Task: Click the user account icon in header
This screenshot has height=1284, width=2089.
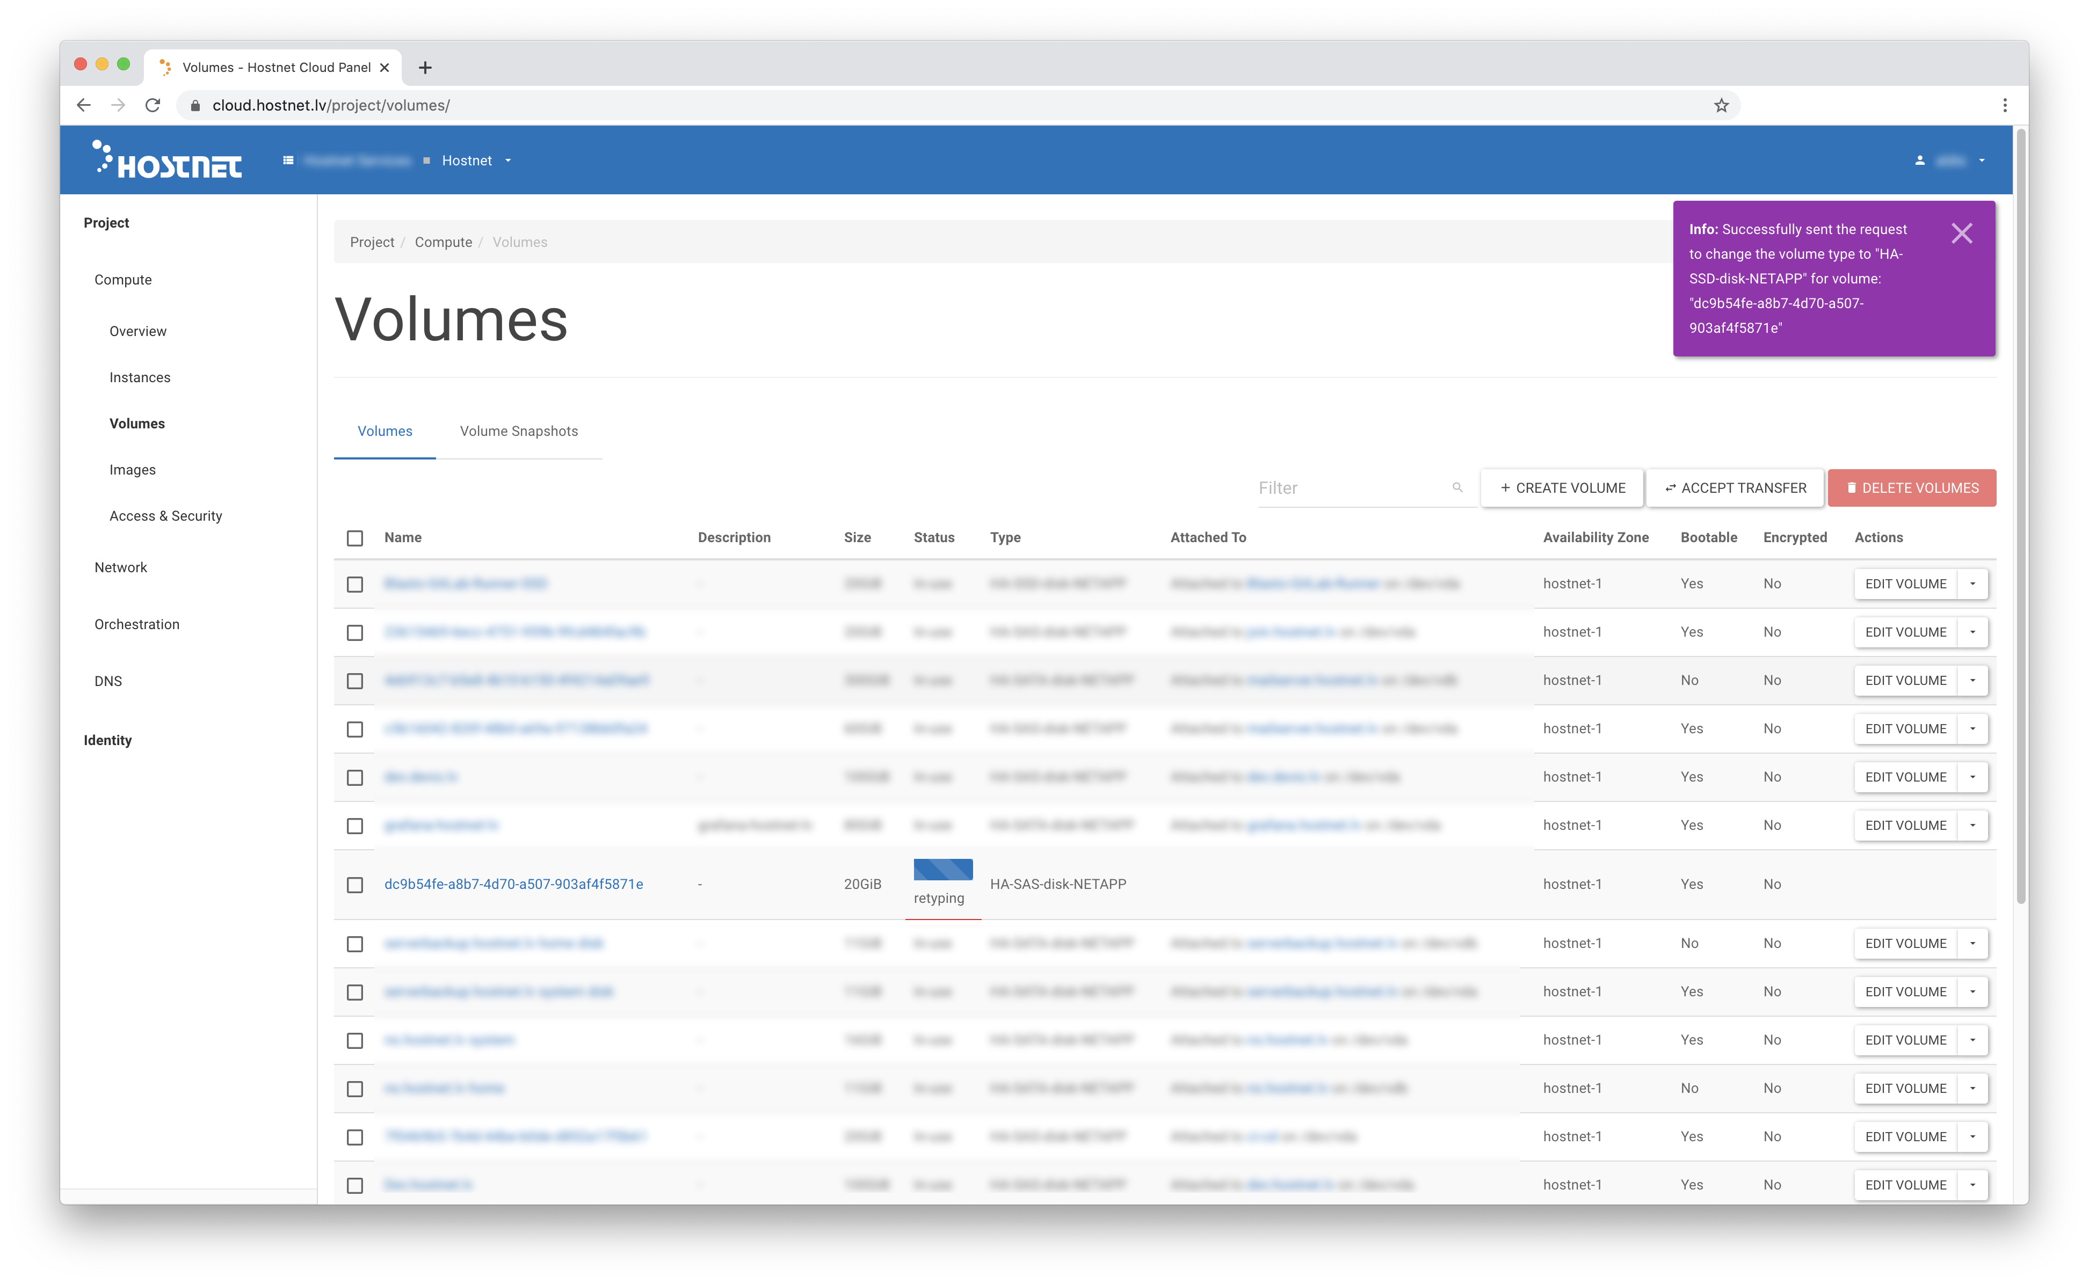Action: click(1919, 160)
